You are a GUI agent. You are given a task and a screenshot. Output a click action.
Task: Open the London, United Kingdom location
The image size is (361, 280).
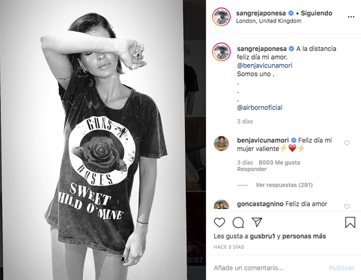(x=269, y=21)
